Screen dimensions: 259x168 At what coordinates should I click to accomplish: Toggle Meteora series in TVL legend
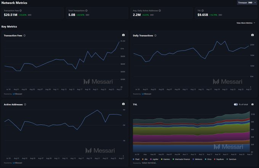coord(197,159)
